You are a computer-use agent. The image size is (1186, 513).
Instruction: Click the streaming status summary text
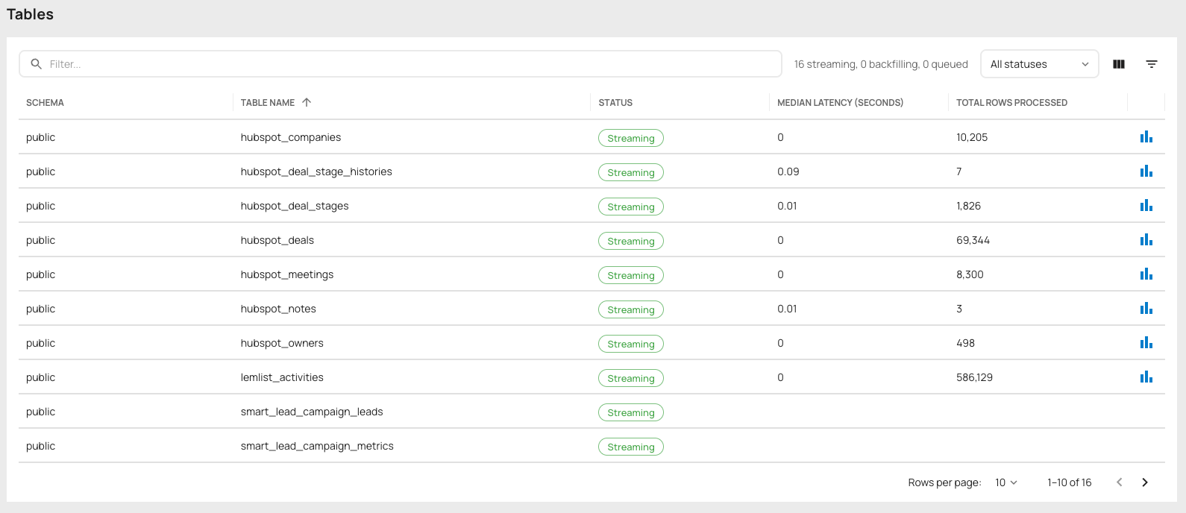coord(881,64)
